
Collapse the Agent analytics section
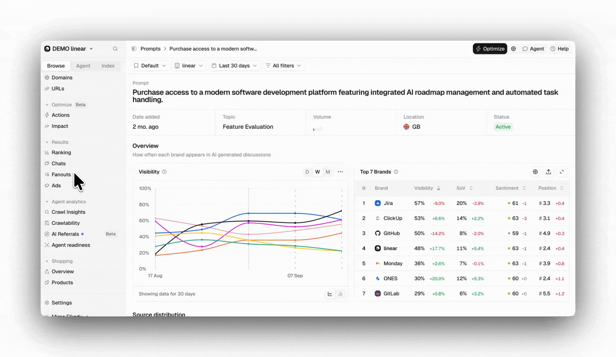[65, 202]
